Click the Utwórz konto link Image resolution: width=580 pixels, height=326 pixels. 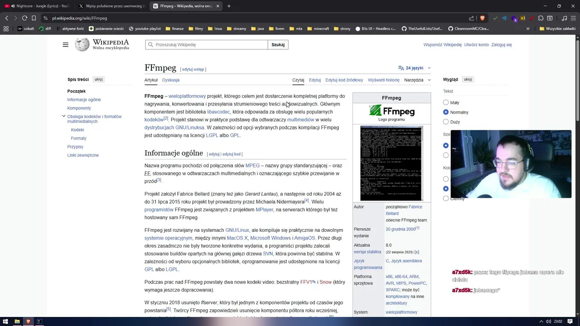(x=477, y=45)
